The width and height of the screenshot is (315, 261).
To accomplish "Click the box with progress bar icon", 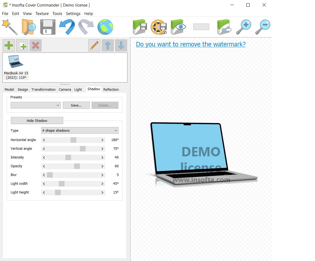I will point(224,27).
